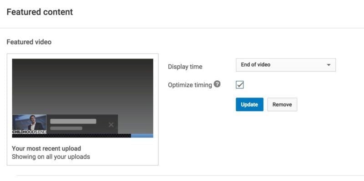Uncheck the Optimize timing checkbox
Screen dimensions: 364x181
[x=240, y=85]
